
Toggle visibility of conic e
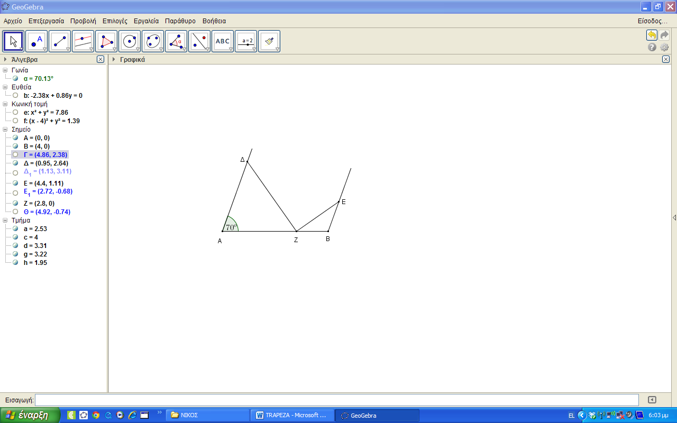[15, 112]
